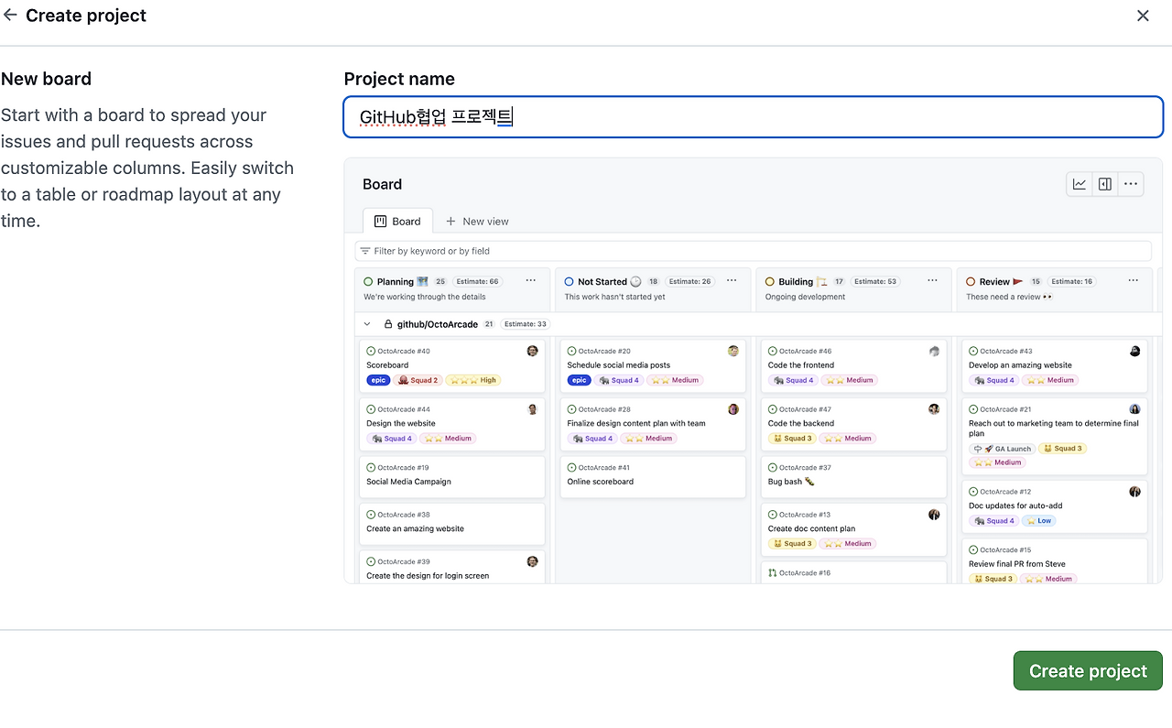Screen dimensions: 1172x728
Task: Click the Building column status circle
Action: click(x=770, y=282)
